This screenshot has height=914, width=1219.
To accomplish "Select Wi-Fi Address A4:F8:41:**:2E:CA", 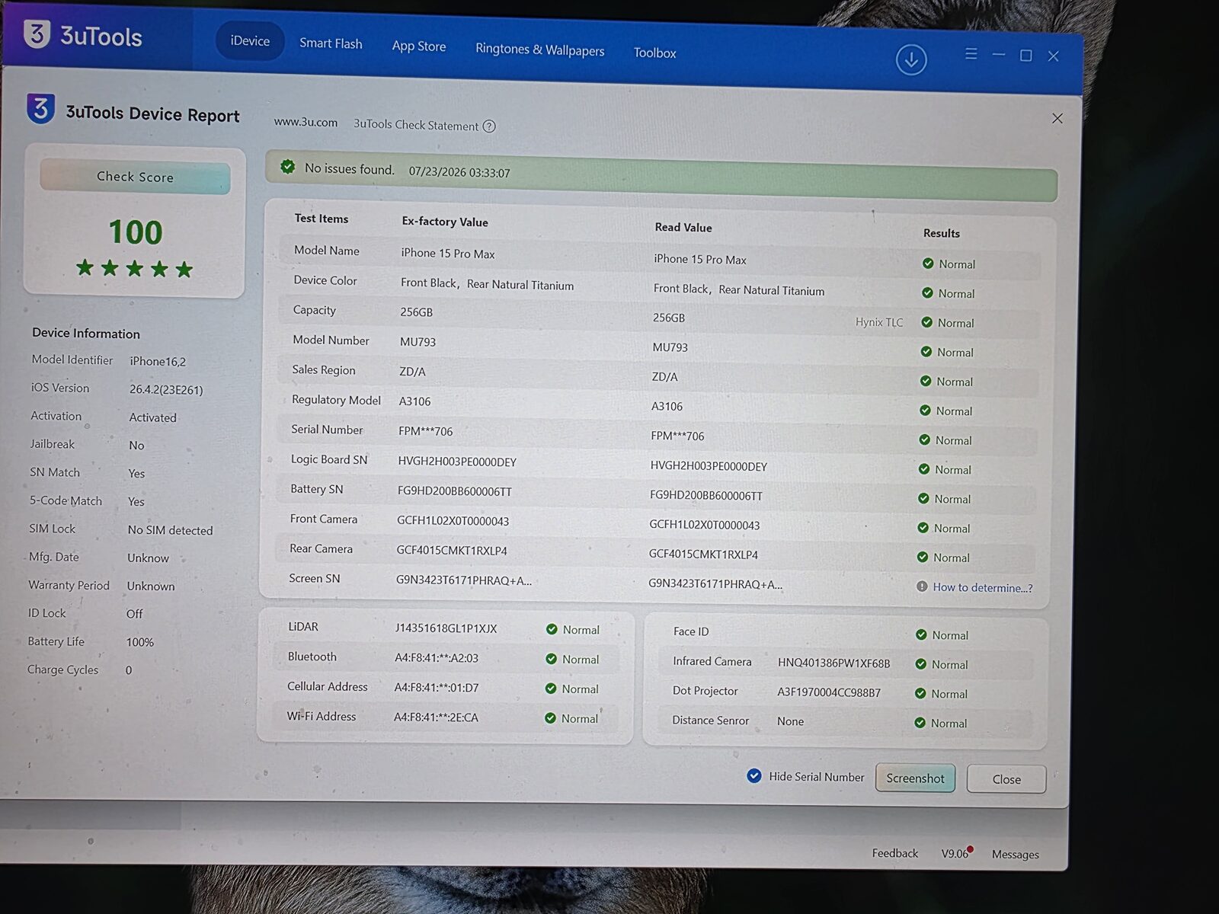I will click(x=436, y=717).
